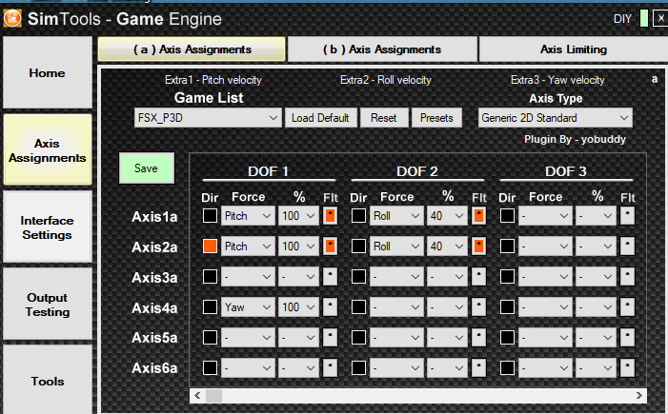Viewport: 668px width, 414px height.
Task: Click Axis4a DOF 2 filter icon
Action: point(479,306)
